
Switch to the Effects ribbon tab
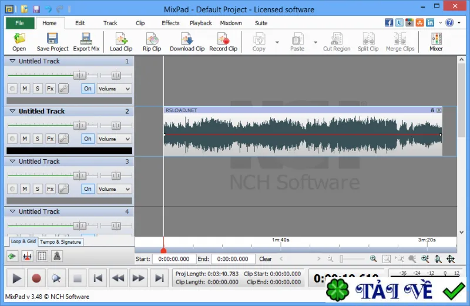coord(170,23)
